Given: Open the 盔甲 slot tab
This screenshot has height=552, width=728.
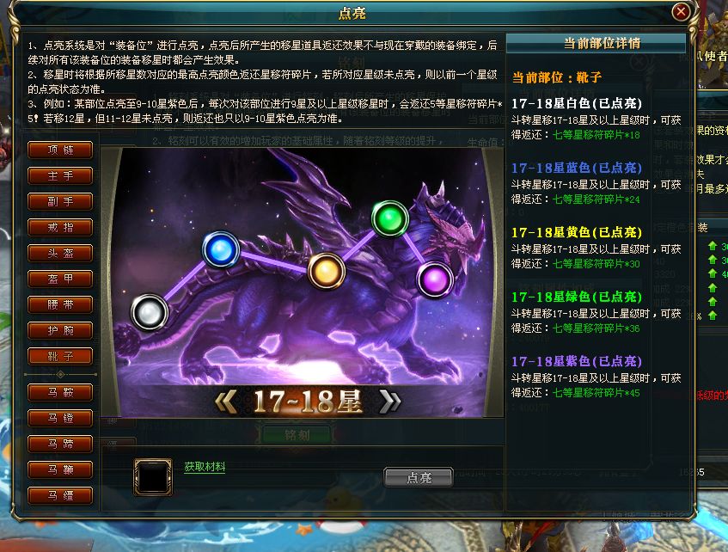Looking at the screenshot, I should point(60,279).
